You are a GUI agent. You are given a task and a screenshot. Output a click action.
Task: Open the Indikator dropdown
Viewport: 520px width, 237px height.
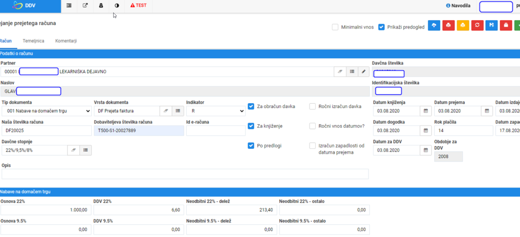coord(216,111)
